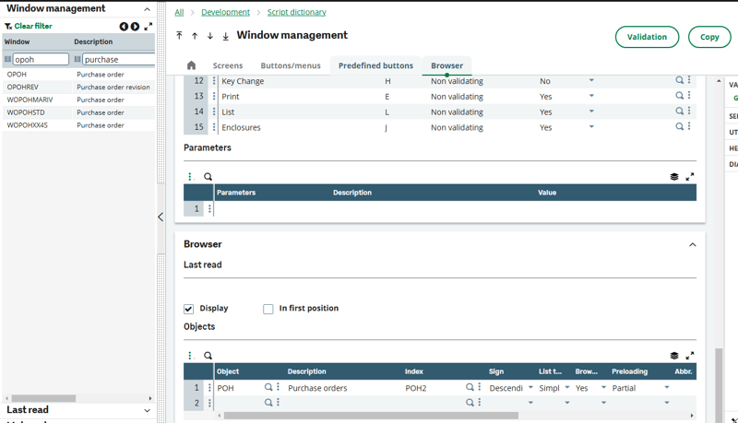Click lookup icon beside POH object
Screen dimensions: 738x423
pos(268,388)
